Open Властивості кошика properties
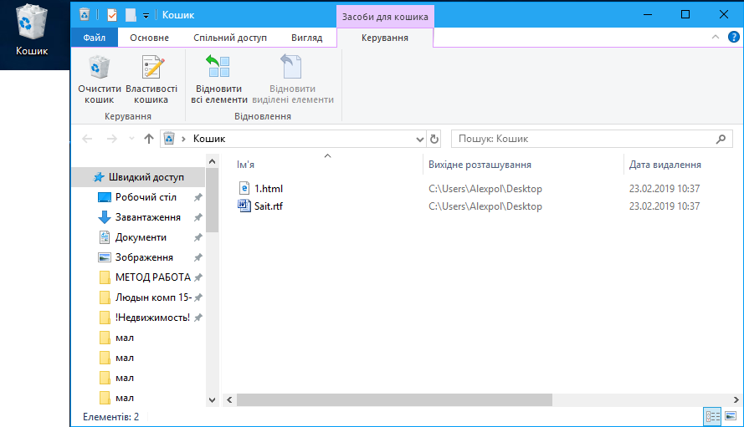This screenshot has height=427, width=744. click(x=151, y=79)
